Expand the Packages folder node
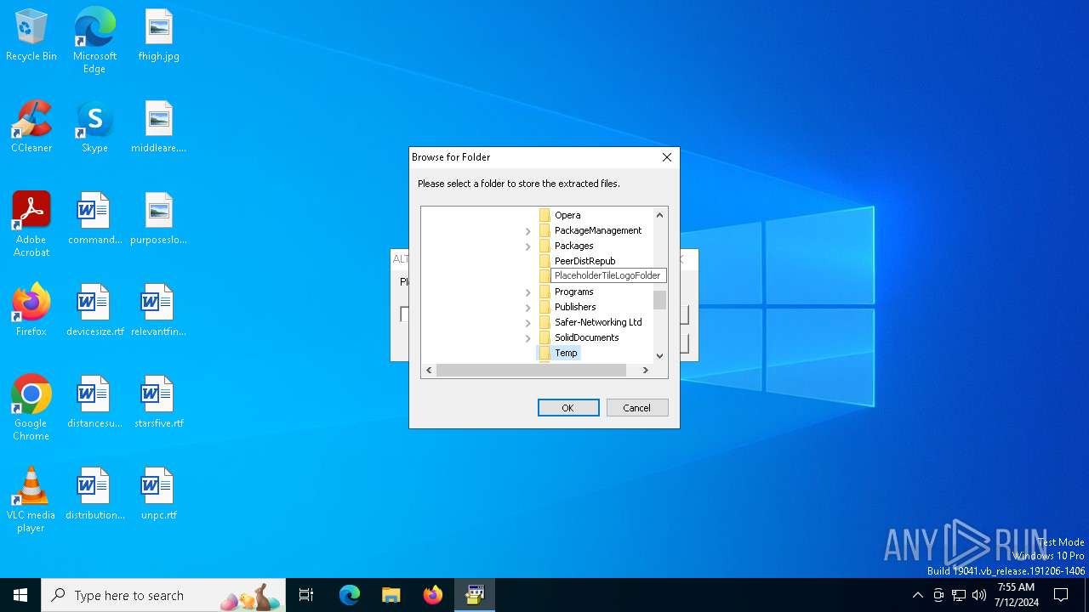1089x612 pixels. [x=527, y=246]
